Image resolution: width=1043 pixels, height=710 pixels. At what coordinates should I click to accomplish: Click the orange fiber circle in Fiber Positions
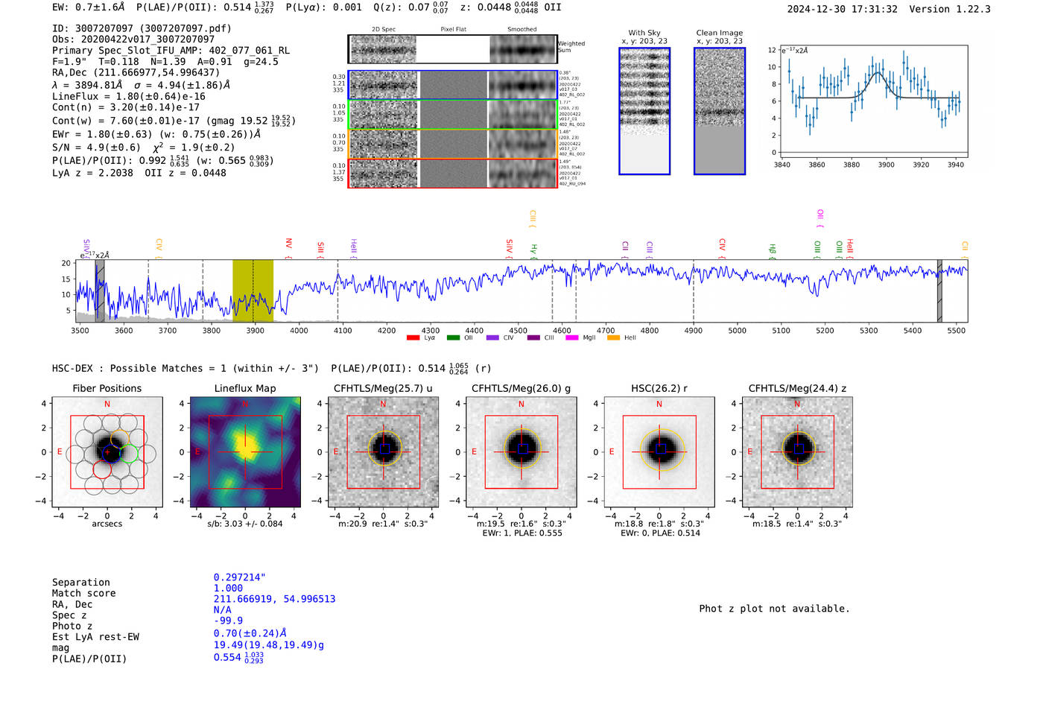click(x=119, y=439)
